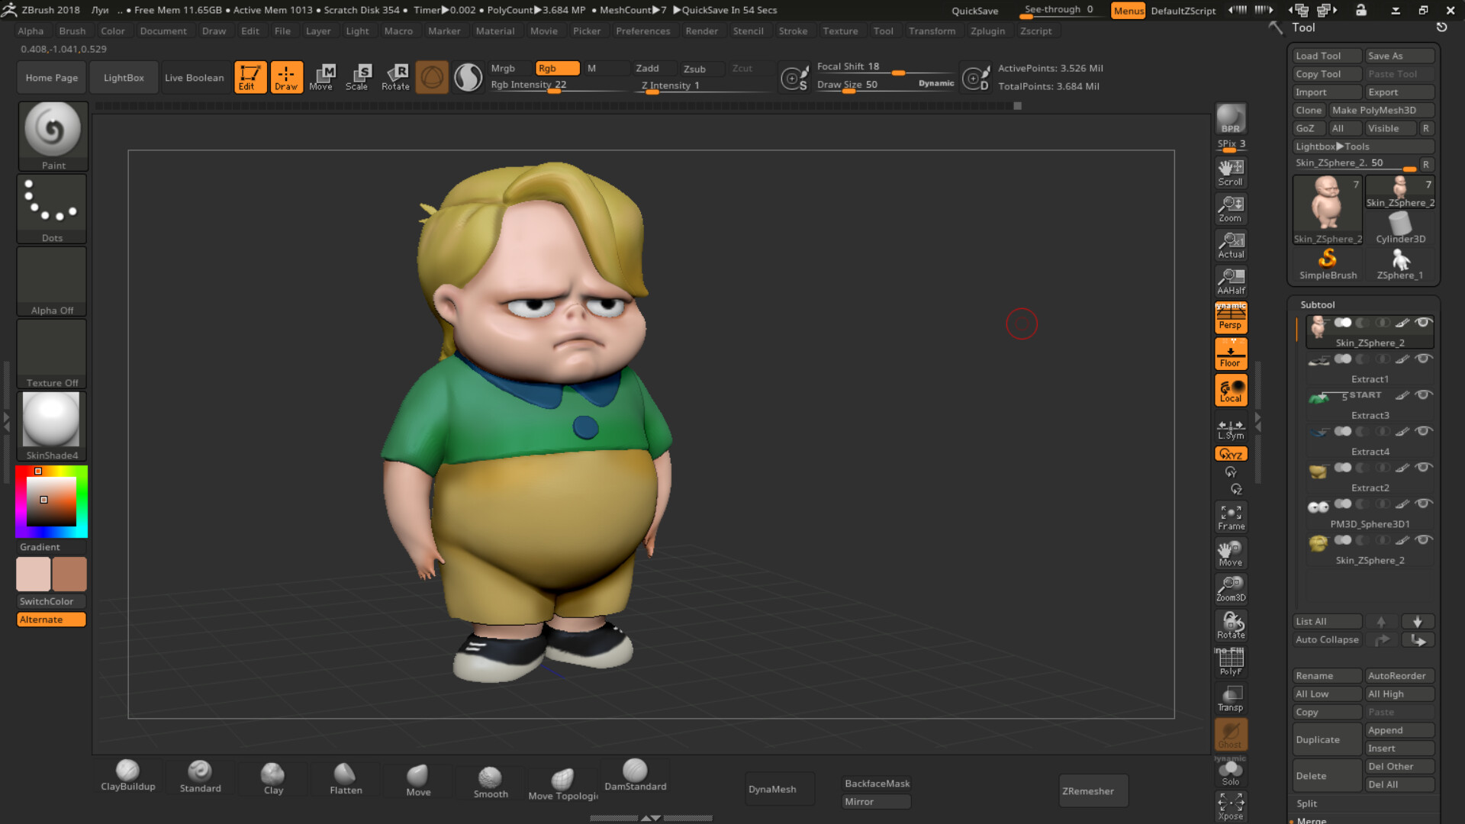
Task: Hide the PM3D_Sphere3D1 subtool eye icon
Action: pyautogui.click(x=1423, y=504)
